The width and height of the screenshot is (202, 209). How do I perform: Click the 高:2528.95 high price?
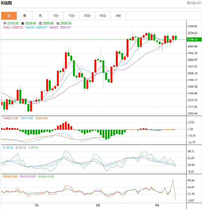(x=29, y=23)
